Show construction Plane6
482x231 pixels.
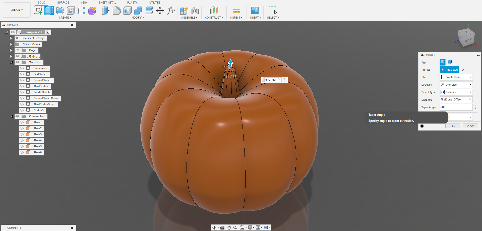(22, 152)
